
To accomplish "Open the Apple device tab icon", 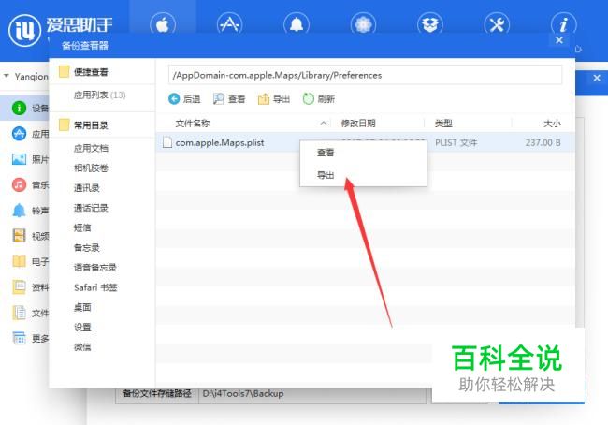I will click(163, 25).
